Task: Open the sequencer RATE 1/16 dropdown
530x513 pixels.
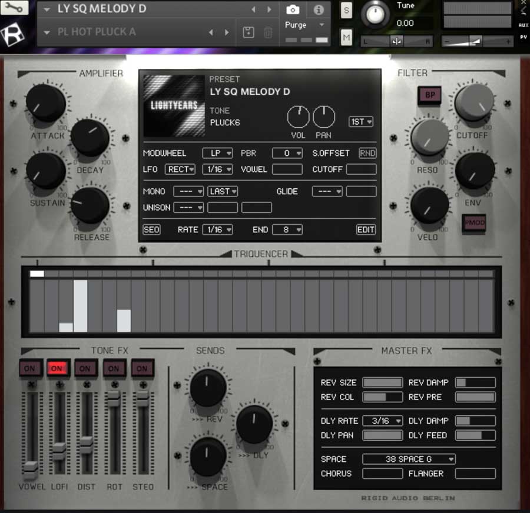Action: click(217, 229)
